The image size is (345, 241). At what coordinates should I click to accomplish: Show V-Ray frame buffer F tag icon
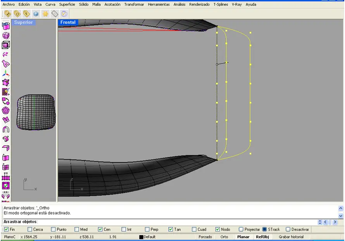click(26, 14)
